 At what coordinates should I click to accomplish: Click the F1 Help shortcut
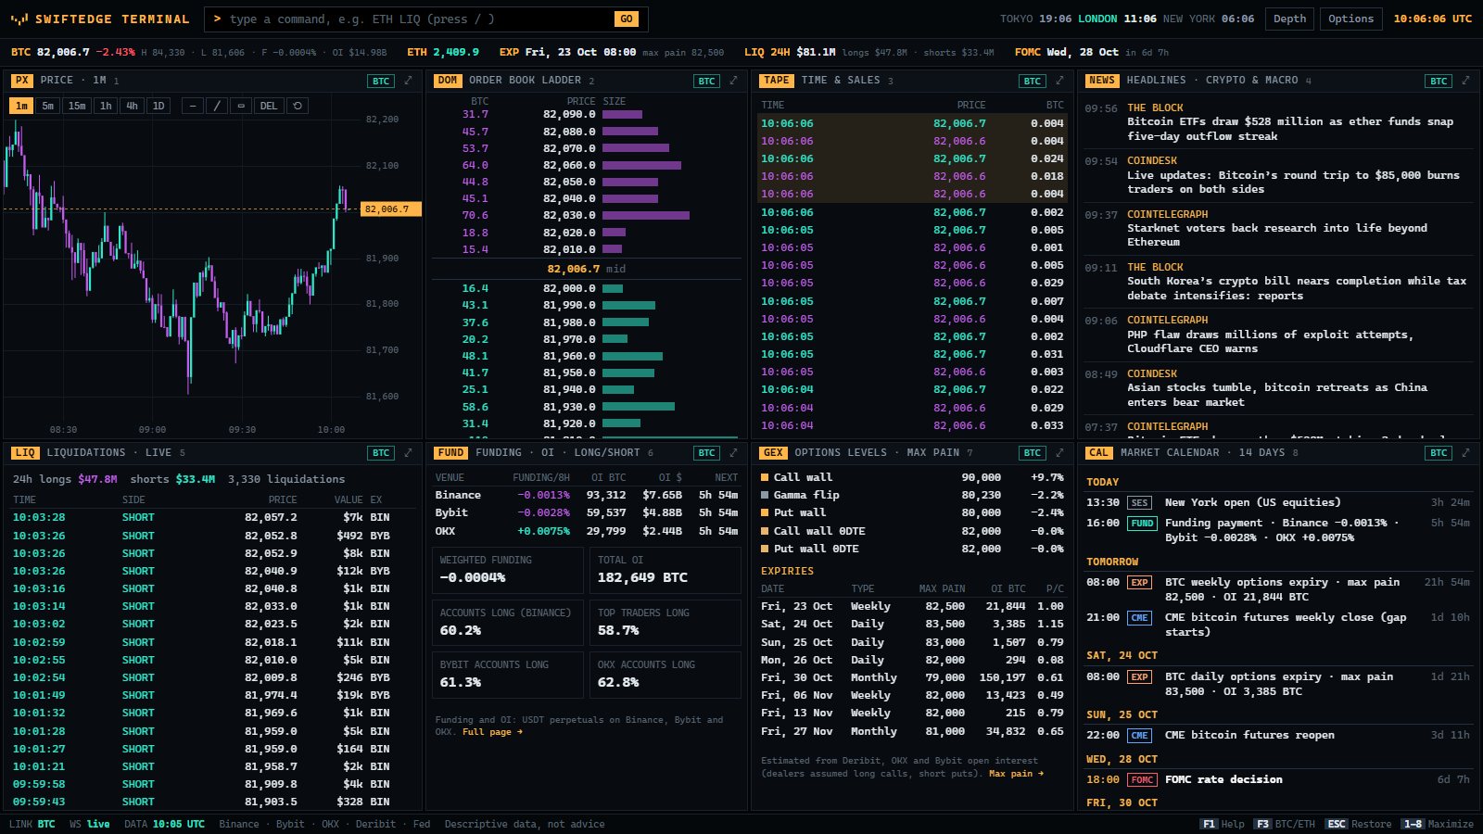[x=1222, y=824]
